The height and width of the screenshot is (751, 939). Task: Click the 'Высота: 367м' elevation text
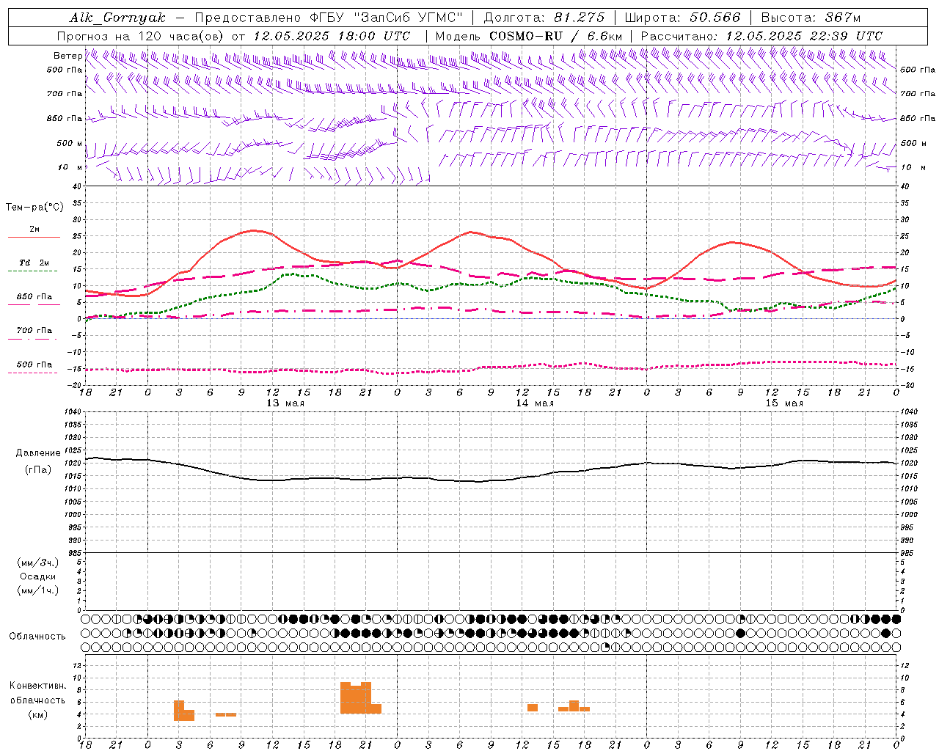point(811,18)
